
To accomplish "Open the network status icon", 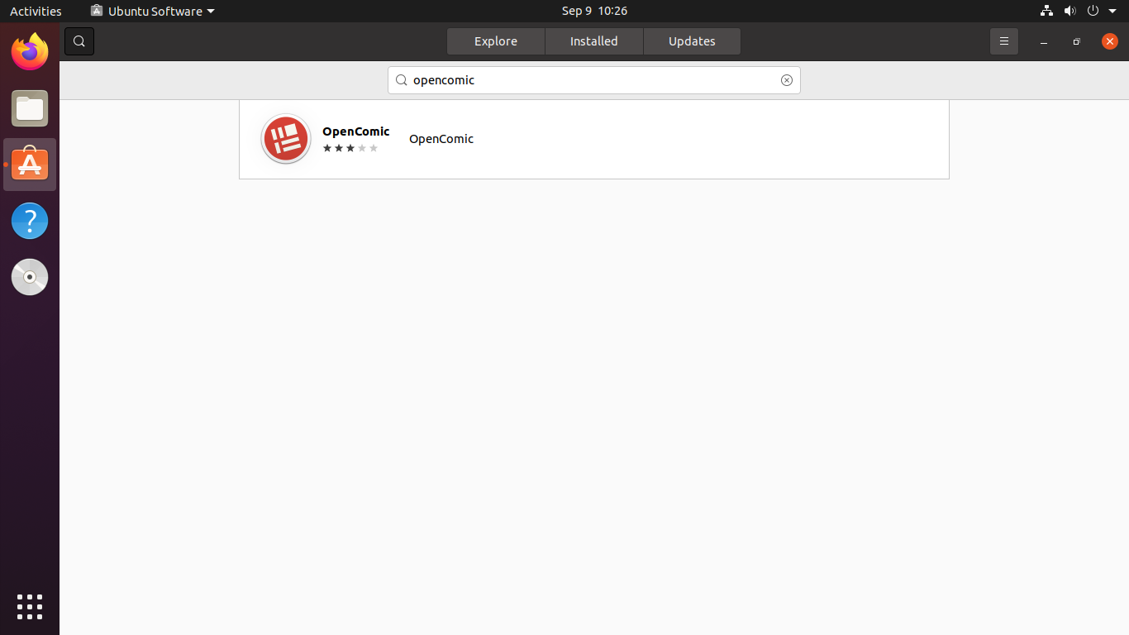I will coord(1046,11).
